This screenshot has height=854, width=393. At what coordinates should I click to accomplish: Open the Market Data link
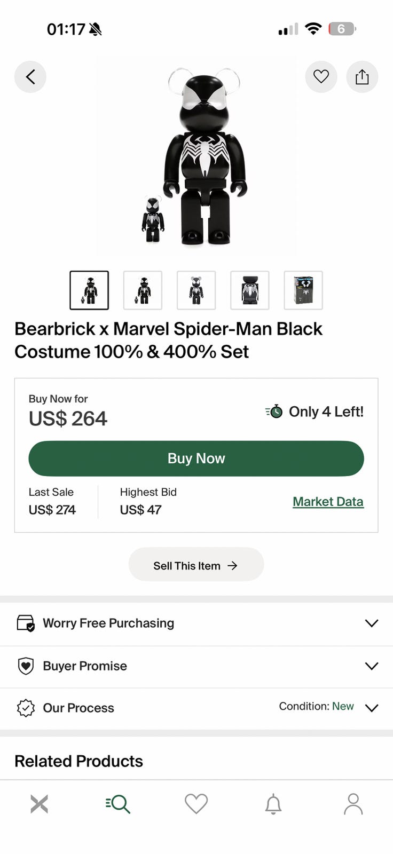point(328,502)
